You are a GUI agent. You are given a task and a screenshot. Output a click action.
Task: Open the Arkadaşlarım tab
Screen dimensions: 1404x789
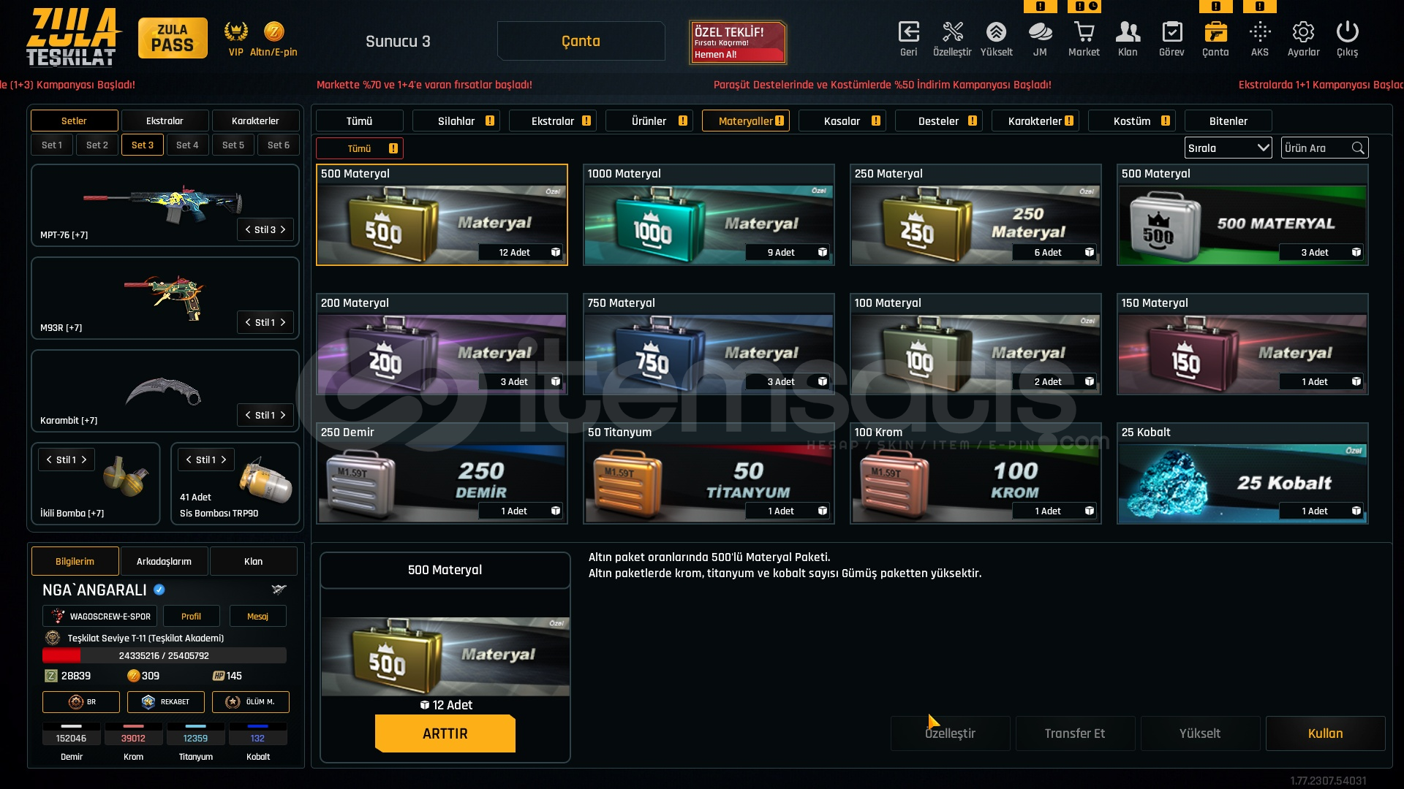click(164, 561)
